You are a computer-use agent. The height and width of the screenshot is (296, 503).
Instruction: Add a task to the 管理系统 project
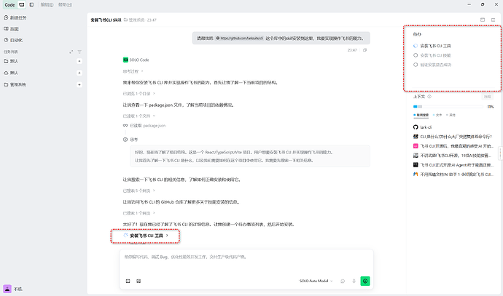click(x=79, y=85)
